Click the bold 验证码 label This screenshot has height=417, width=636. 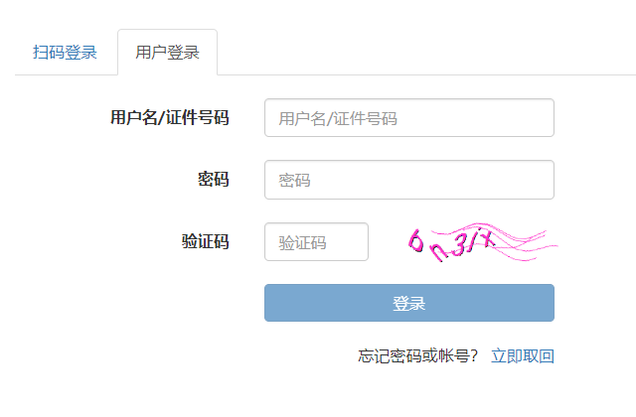(x=206, y=241)
